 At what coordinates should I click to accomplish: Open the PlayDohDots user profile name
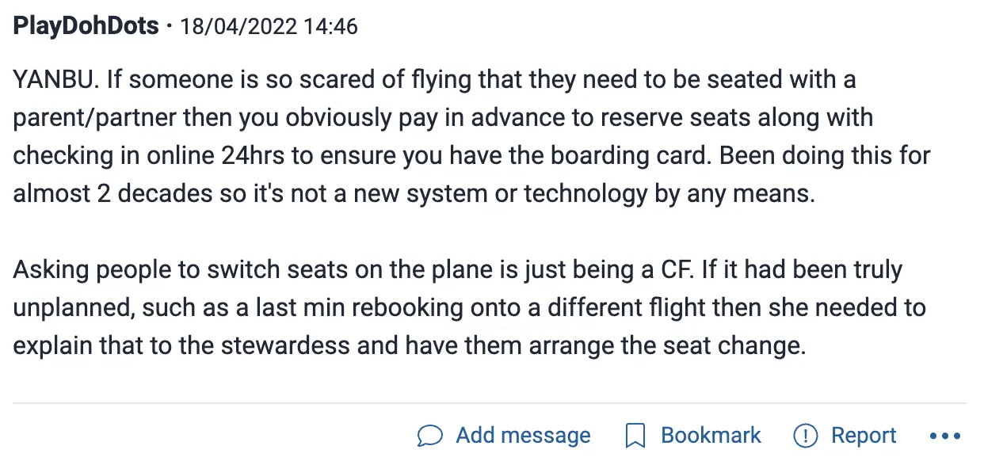tap(86, 26)
